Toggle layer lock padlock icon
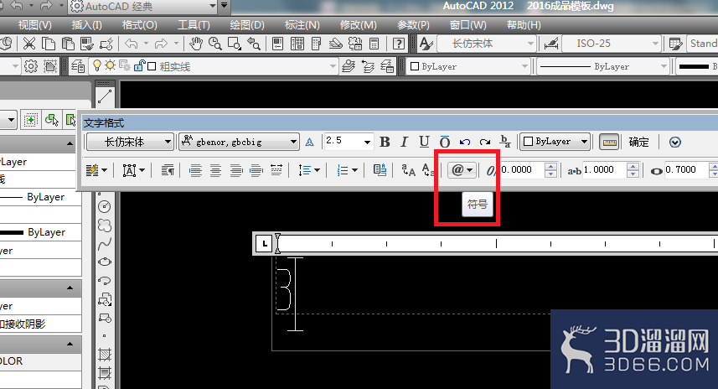The image size is (718, 389). point(139,65)
